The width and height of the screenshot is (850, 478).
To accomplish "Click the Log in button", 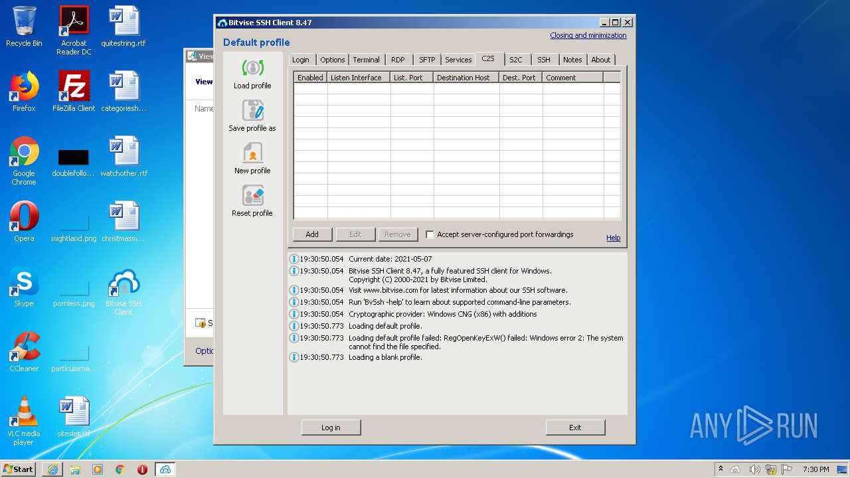I will click(x=331, y=428).
